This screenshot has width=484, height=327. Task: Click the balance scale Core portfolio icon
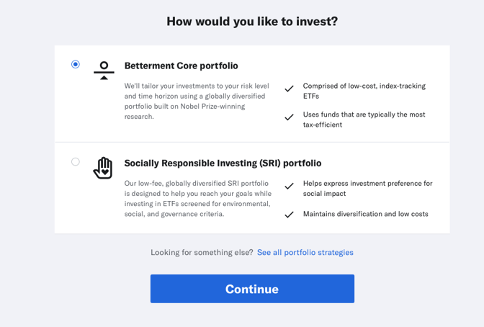click(104, 71)
